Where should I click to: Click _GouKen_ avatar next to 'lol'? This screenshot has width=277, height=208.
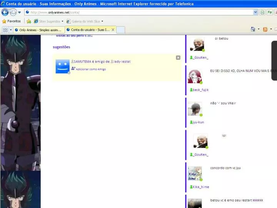(x=201, y=141)
